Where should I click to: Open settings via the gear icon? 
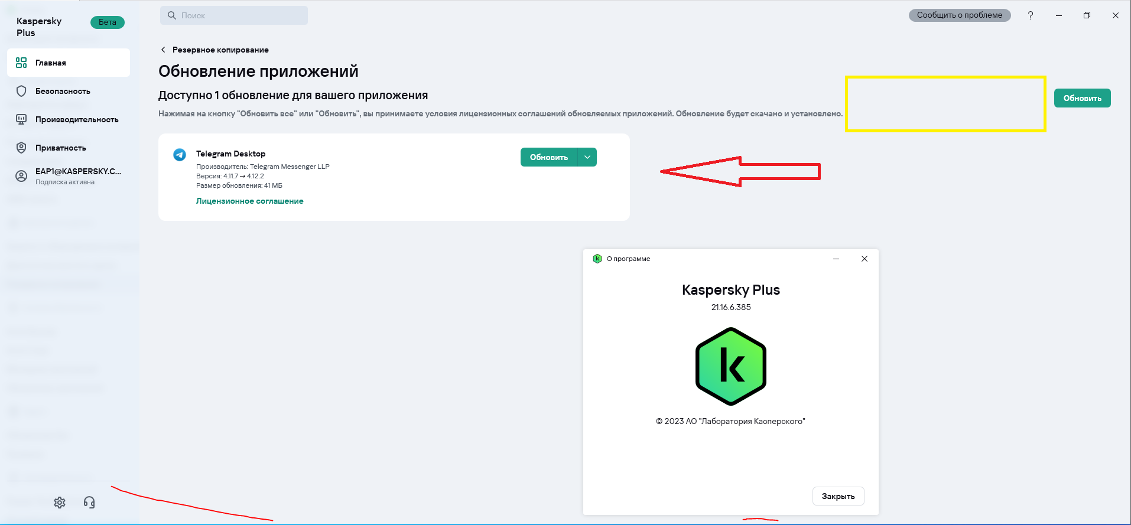click(x=60, y=503)
